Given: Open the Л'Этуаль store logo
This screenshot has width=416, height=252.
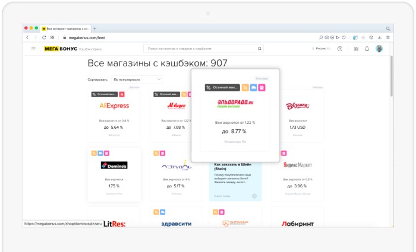Looking at the screenshot, I should point(177,165).
